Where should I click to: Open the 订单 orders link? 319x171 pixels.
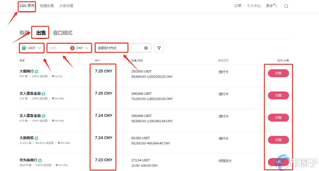pyautogui.click(x=238, y=6)
